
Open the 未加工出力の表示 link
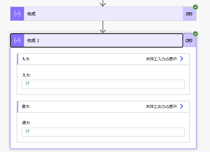(x=161, y=106)
